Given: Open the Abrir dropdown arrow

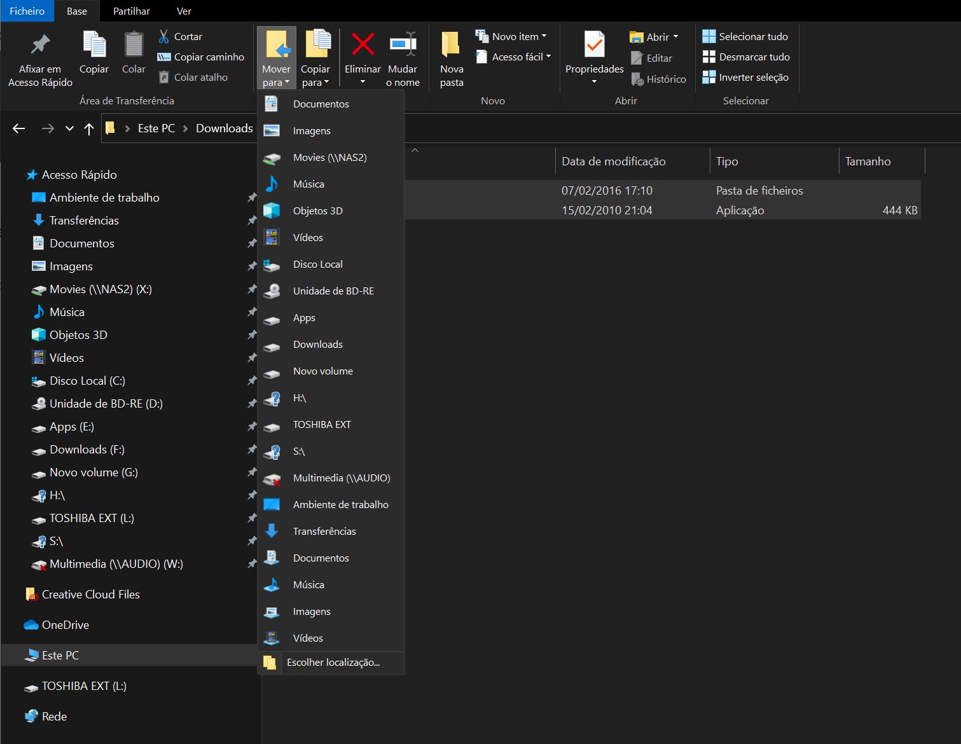Looking at the screenshot, I should pyautogui.click(x=675, y=37).
